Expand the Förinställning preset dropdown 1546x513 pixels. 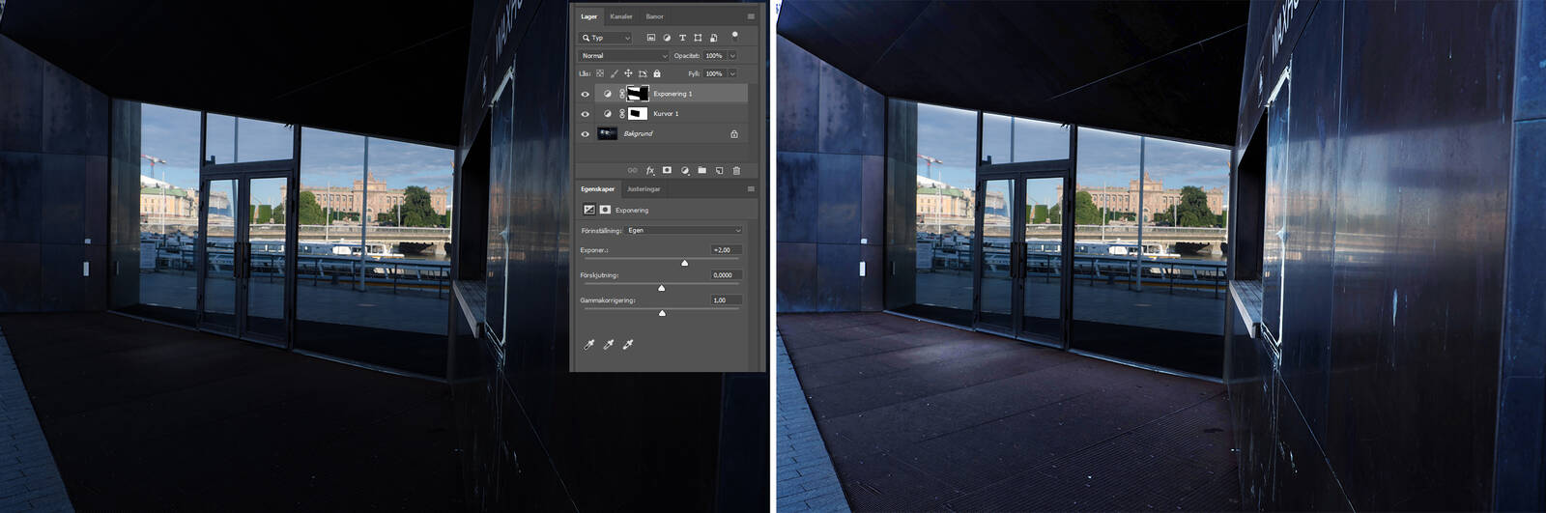point(684,231)
